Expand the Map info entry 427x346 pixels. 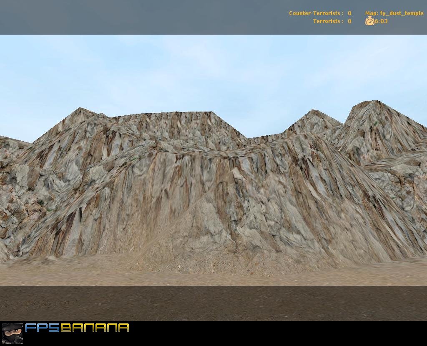[x=394, y=13]
